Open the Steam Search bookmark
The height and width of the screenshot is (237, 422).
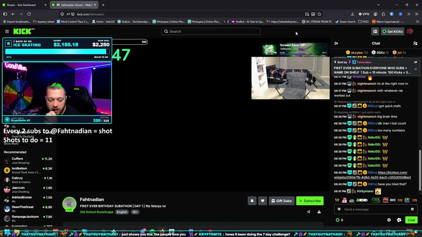click(345, 22)
